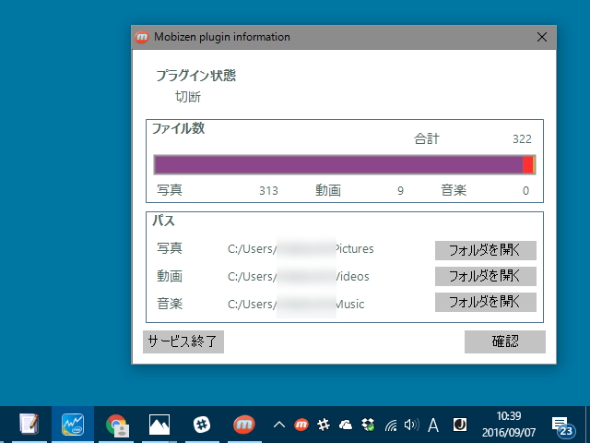The image size is (590, 443).
Task: Click the 音楽 count 0
Action: (525, 191)
